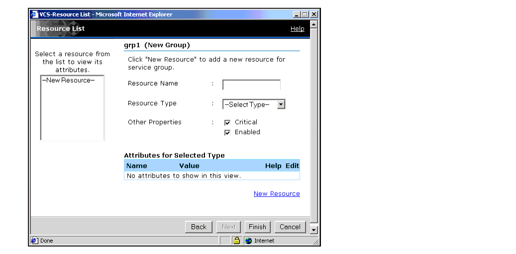Open the Resource Type dropdown
516x254 pixels.
click(x=281, y=104)
